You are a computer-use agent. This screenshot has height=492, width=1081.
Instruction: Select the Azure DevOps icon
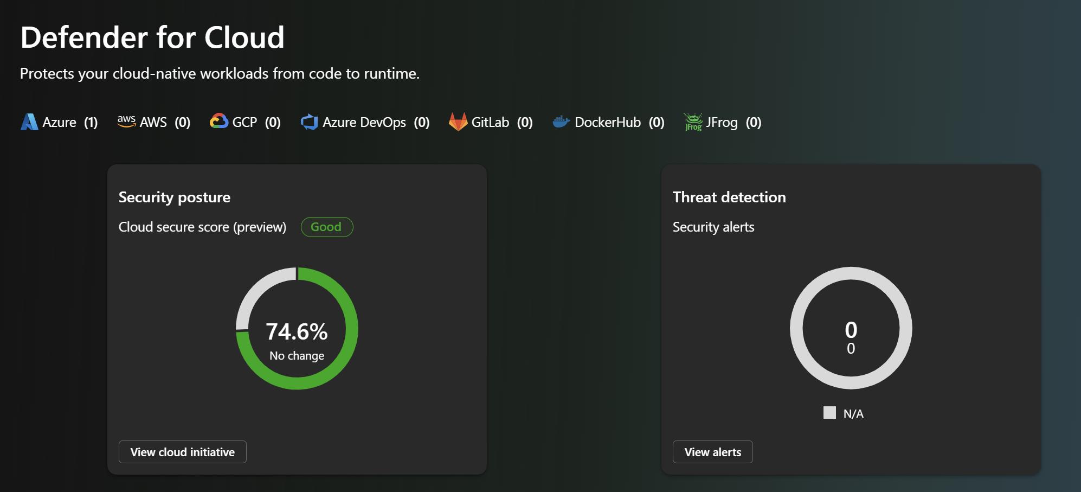pyautogui.click(x=311, y=122)
